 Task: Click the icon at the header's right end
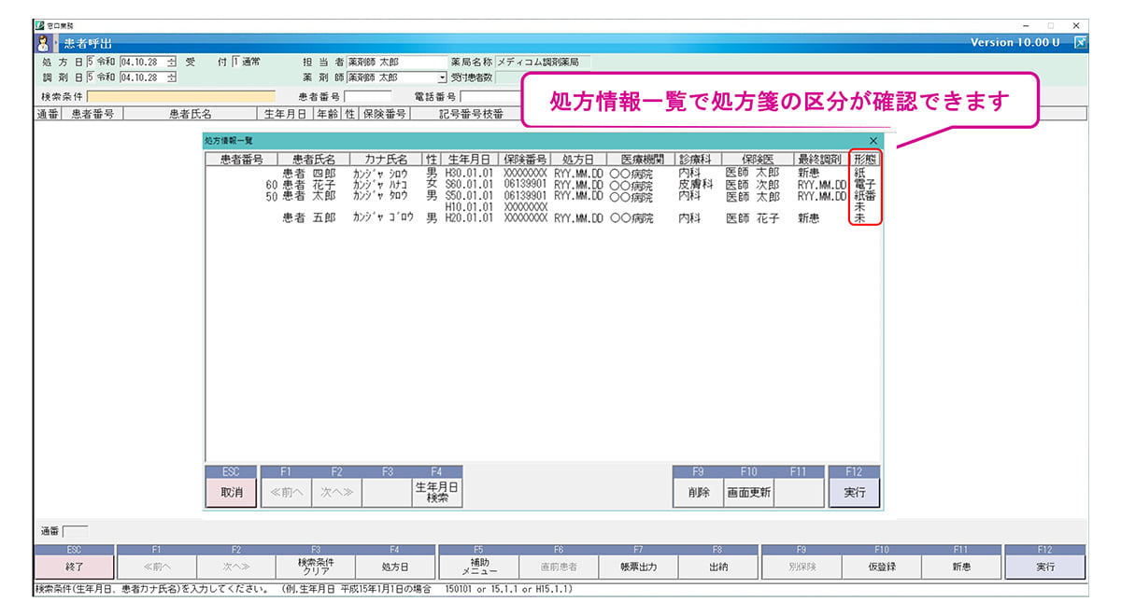pyautogui.click(x=1080, y=42)
